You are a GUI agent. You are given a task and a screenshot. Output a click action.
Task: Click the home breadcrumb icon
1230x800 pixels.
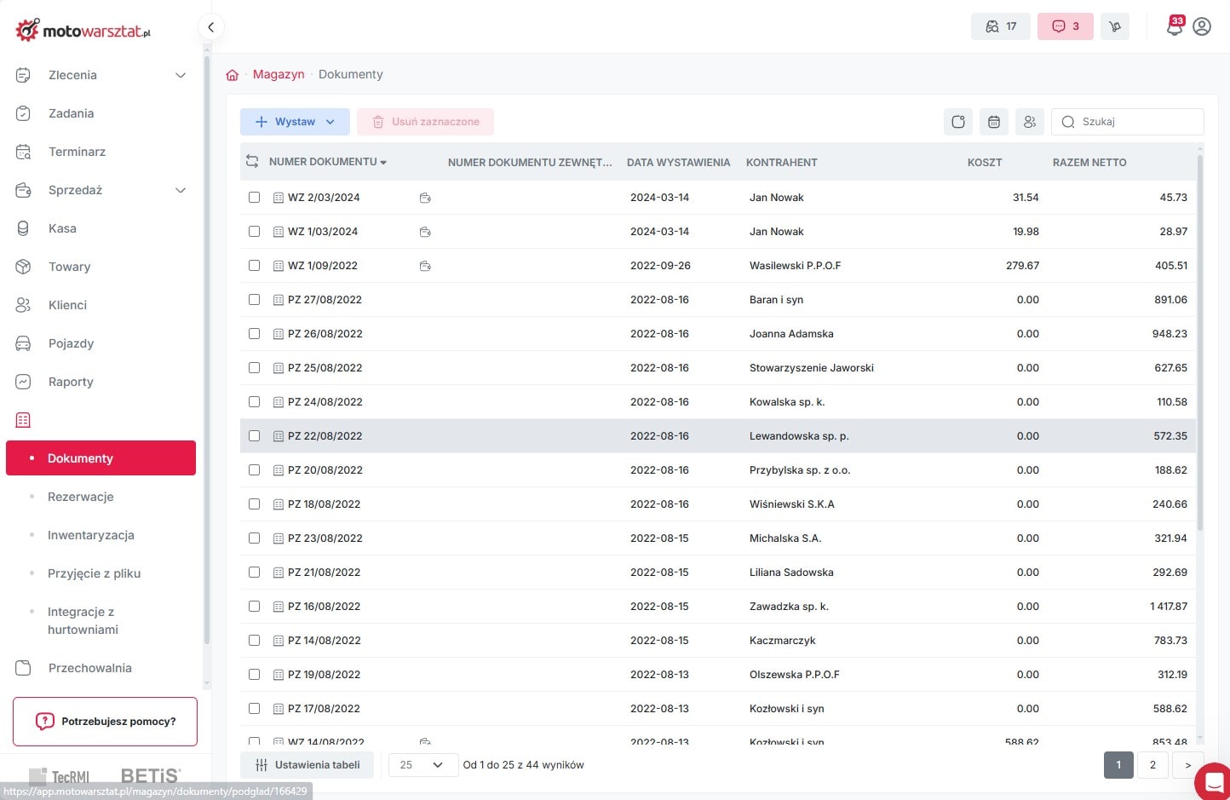coord(232,75)
